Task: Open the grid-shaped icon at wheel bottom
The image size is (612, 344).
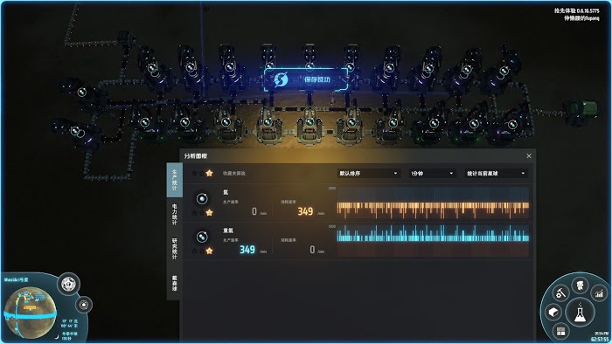Action: [561, 331]
